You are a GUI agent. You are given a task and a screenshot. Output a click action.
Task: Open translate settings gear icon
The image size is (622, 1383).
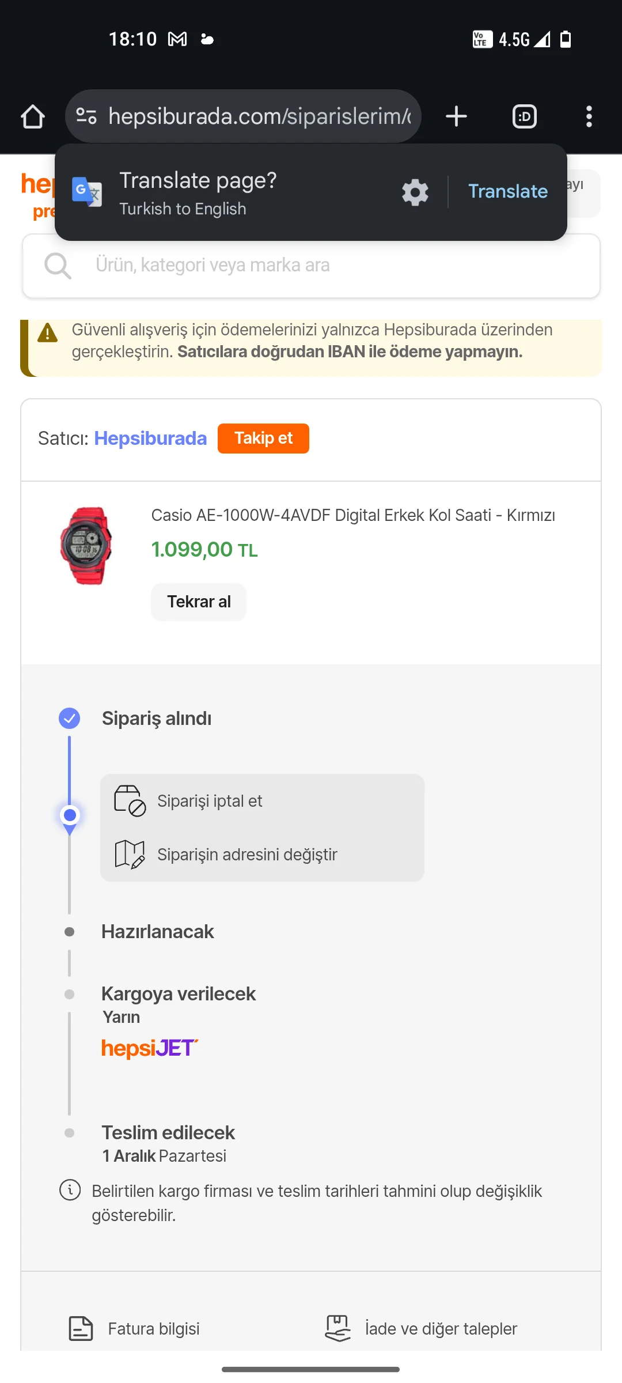pos(415,192)
